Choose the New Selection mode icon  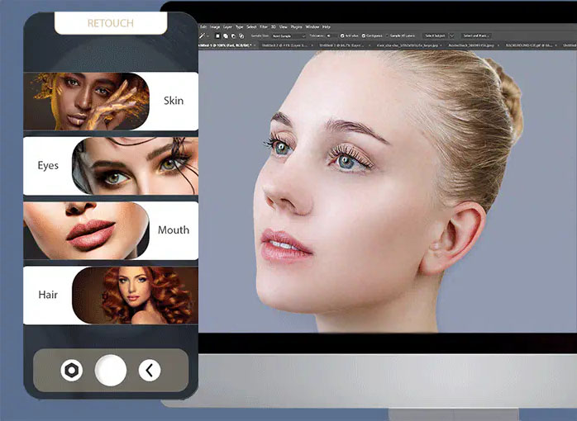[218, 36]
